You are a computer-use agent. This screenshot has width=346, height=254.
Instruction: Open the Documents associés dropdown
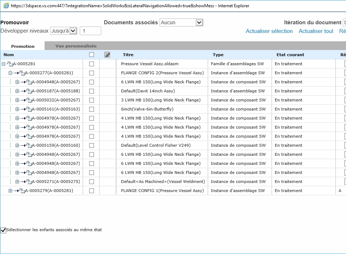coord(181,22)
